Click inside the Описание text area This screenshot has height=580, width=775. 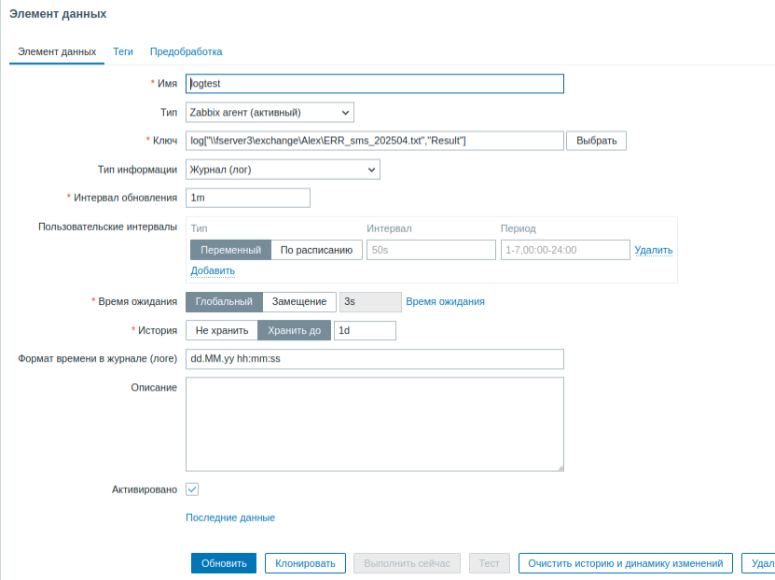point(375,424)
